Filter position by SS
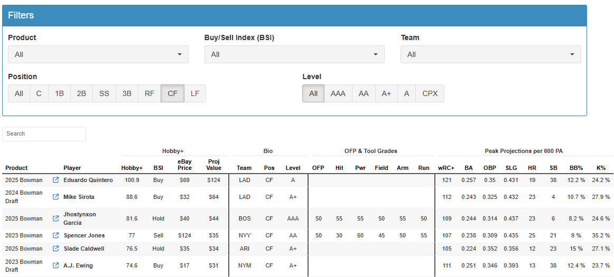 coord(104,93)
